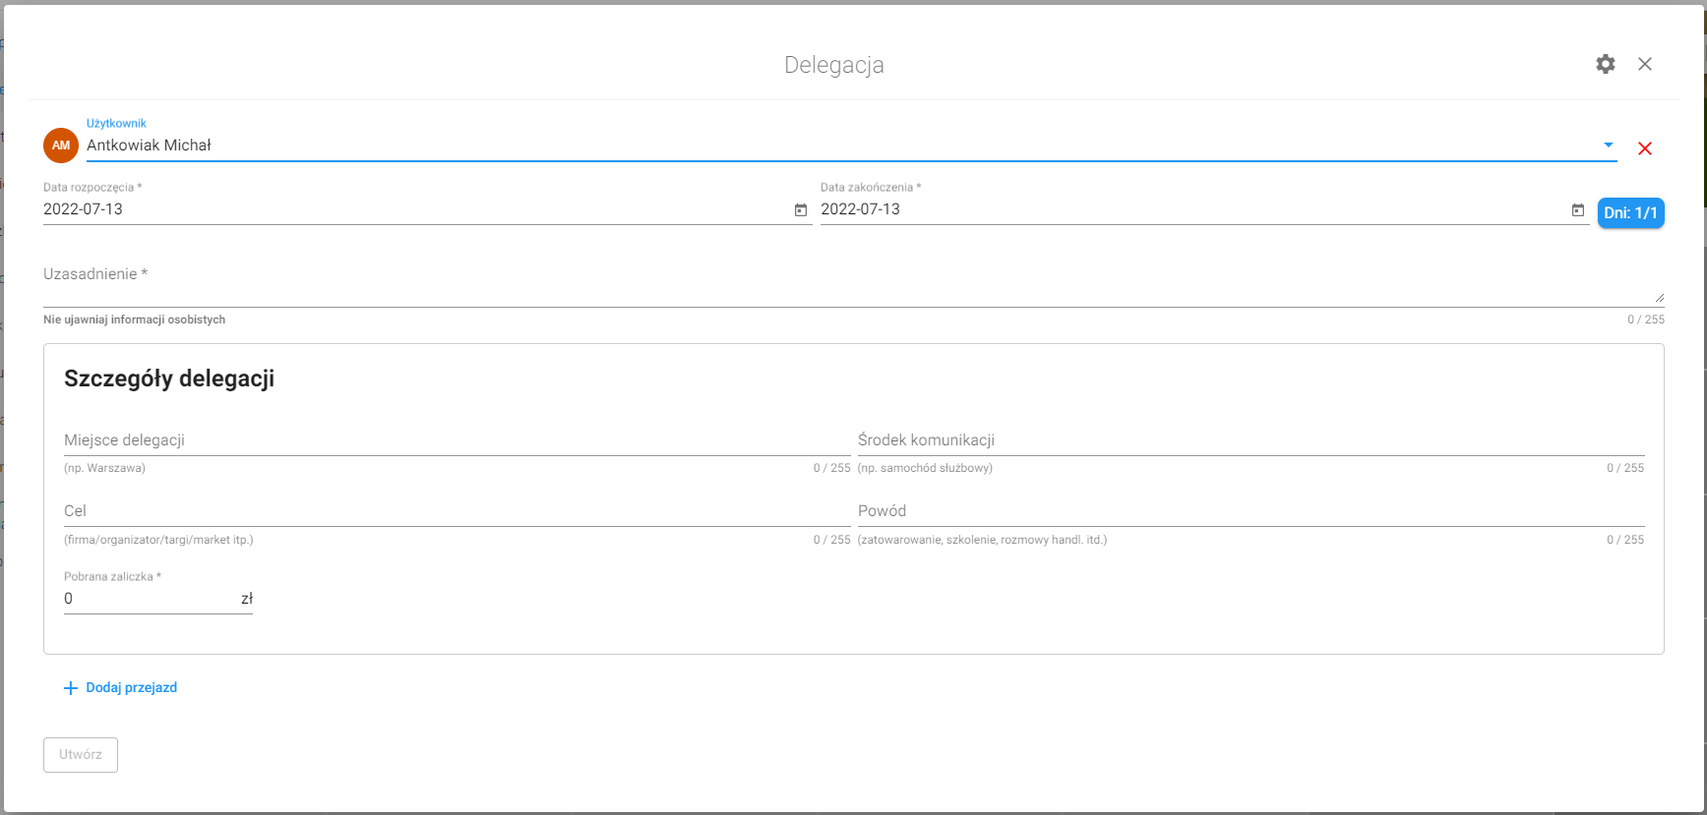Focus the Uzasadnienie text area
This screenshot has width=1707, height=815.
coord(854,282)
